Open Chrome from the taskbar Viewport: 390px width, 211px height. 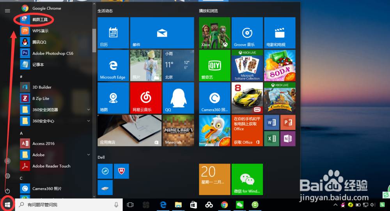click(224, 205)
